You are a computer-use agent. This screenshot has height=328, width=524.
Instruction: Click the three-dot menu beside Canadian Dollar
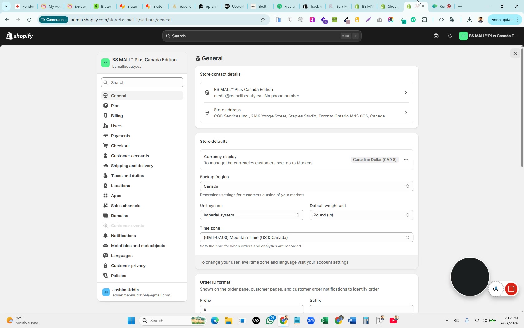point(406,160)
